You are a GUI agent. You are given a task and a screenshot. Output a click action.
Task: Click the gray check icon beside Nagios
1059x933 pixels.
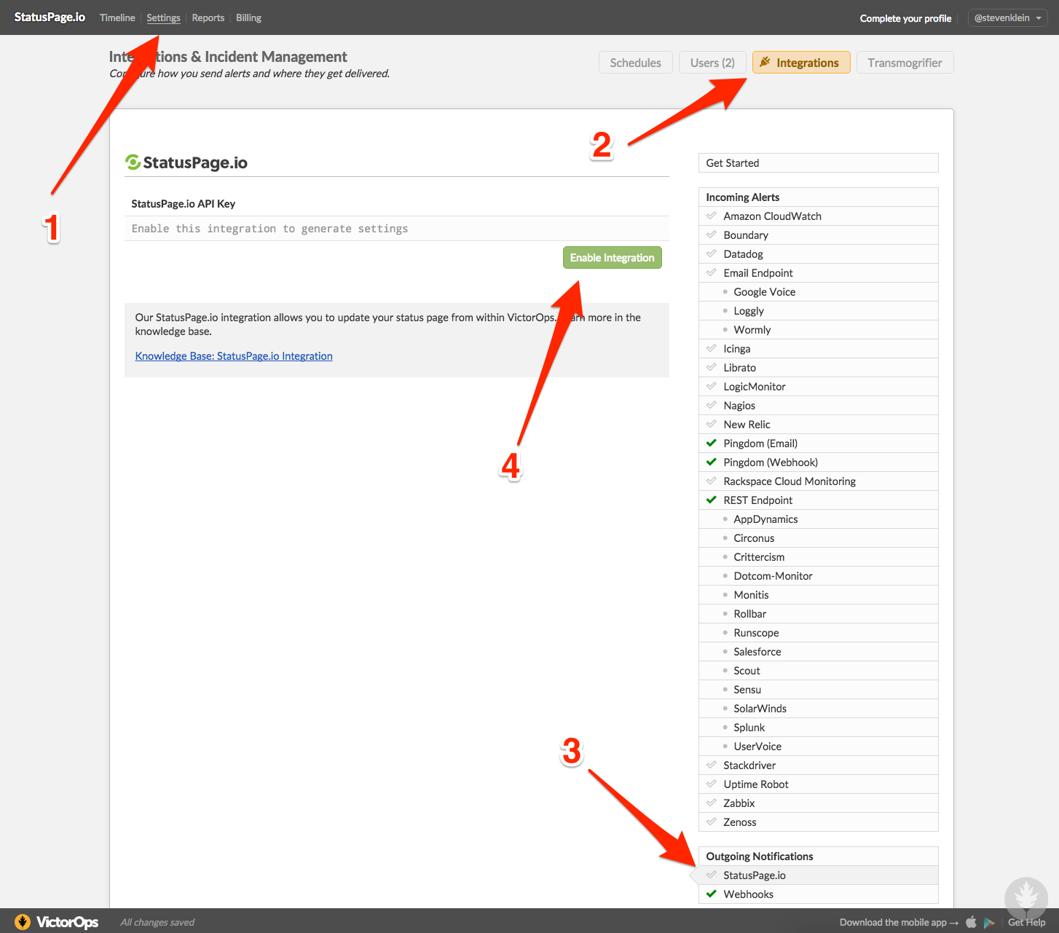712,405
